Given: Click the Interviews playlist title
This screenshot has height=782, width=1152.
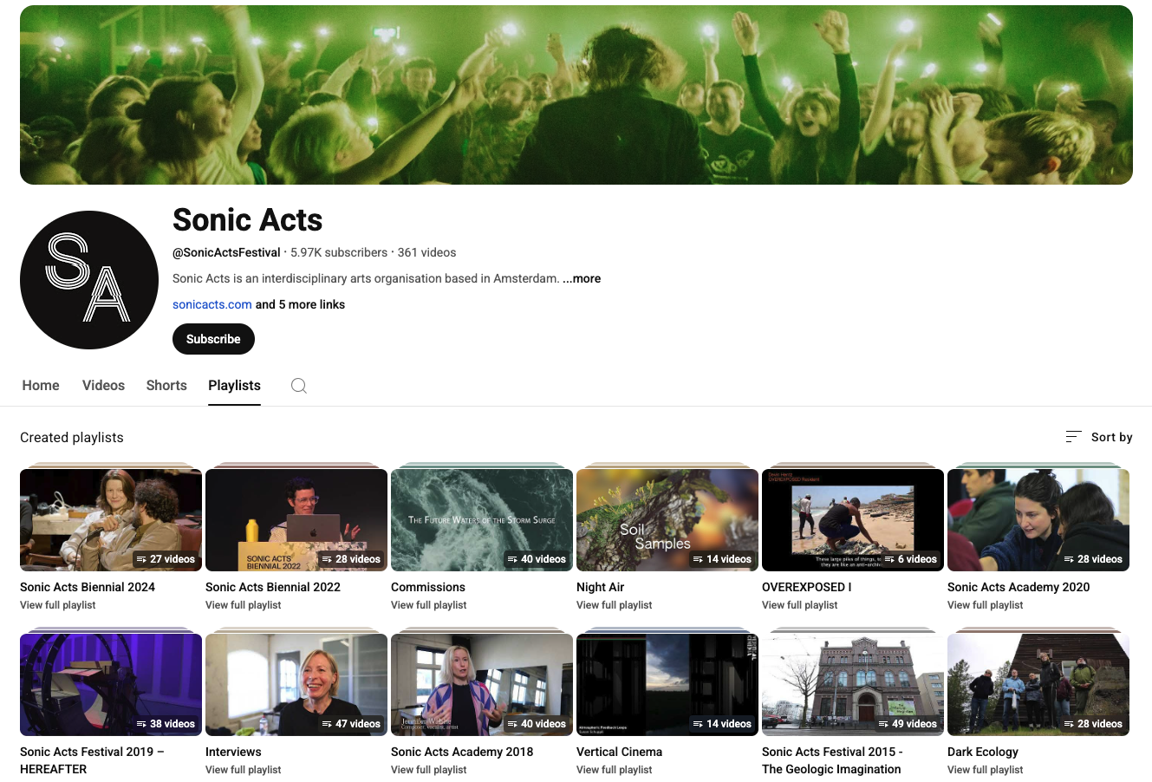Looking at the screenshot, I should [x=233, y=752].
